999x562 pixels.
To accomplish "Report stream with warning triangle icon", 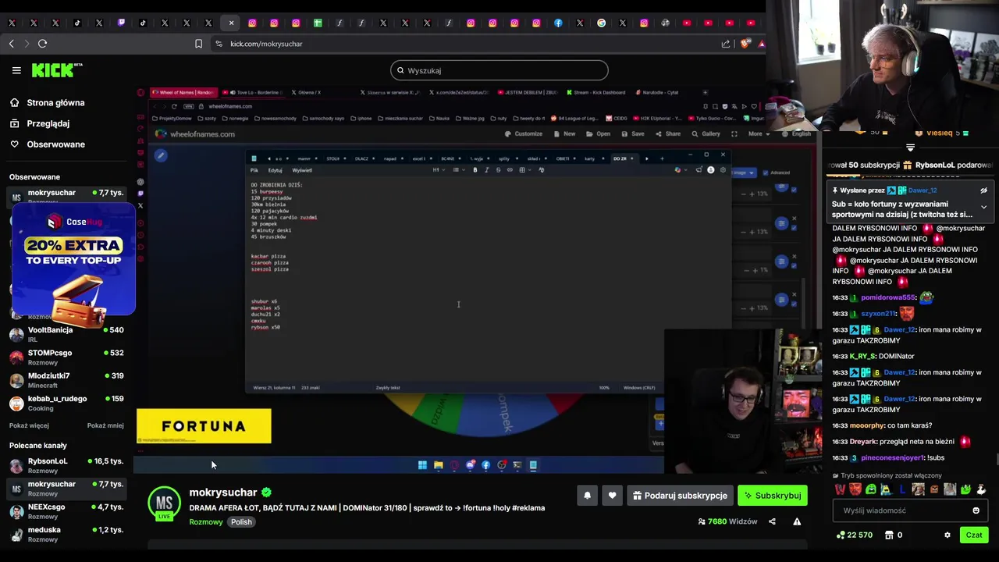I will pos(797,521).
